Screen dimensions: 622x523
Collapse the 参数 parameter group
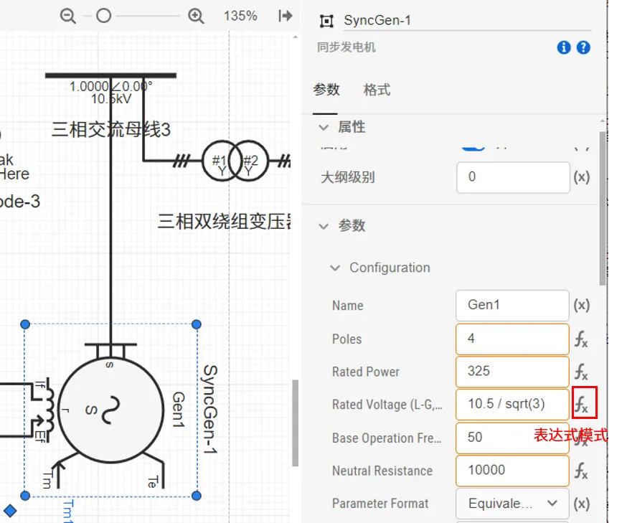click(323, 225)
